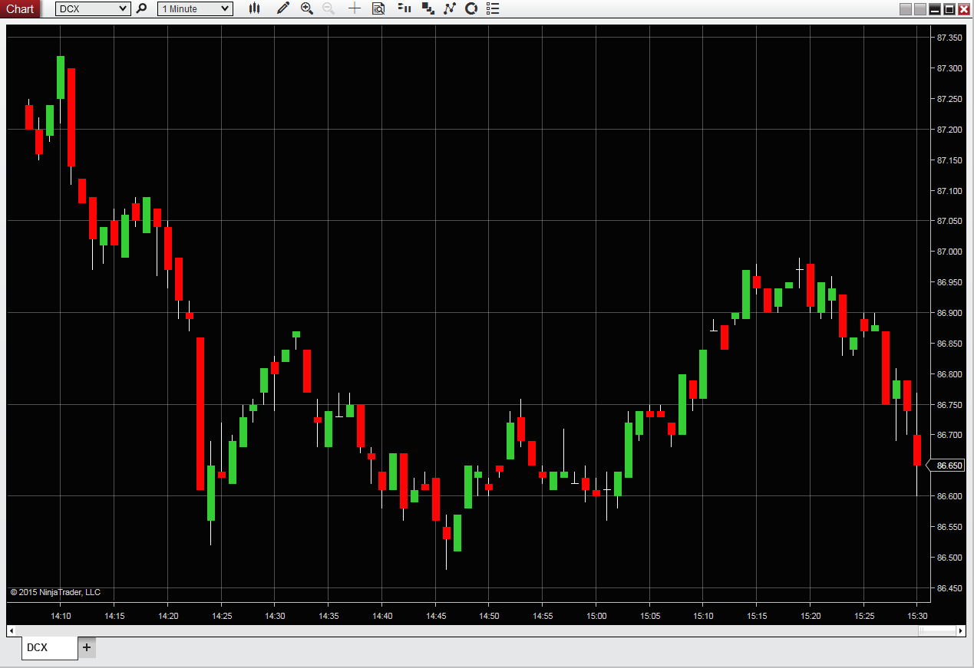
Task: Click the 87.000 price axis label
Action: coord(949,252)
